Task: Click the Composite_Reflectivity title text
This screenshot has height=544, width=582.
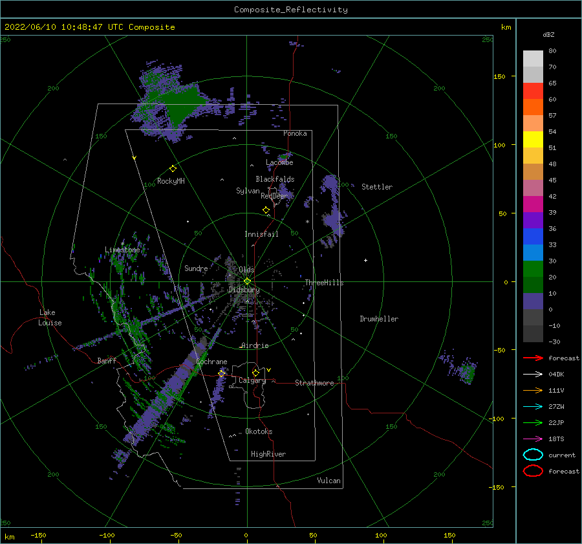Action: click(290, 10)
